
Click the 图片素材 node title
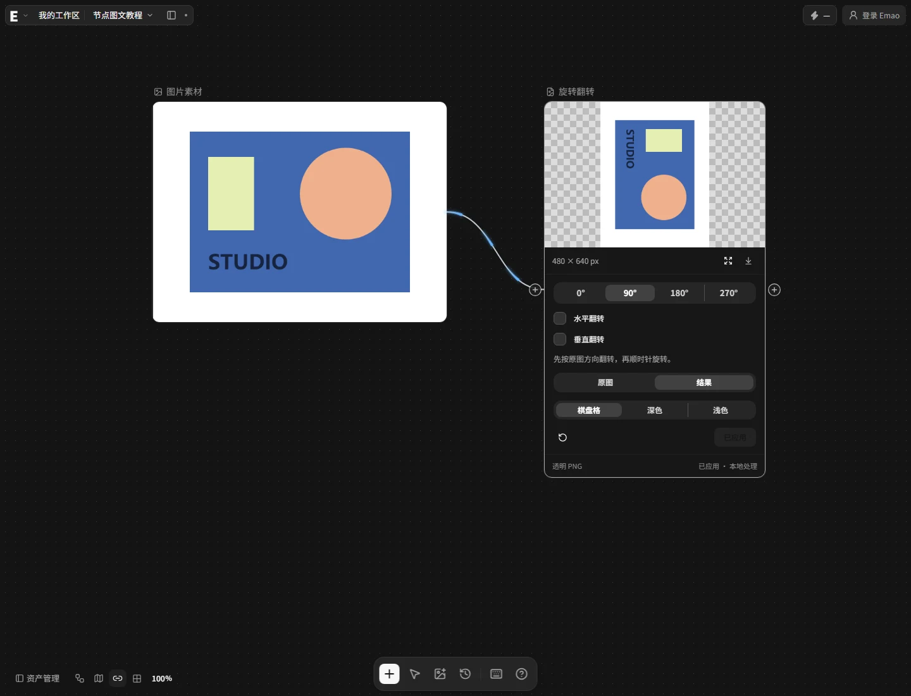coord(184,92)
